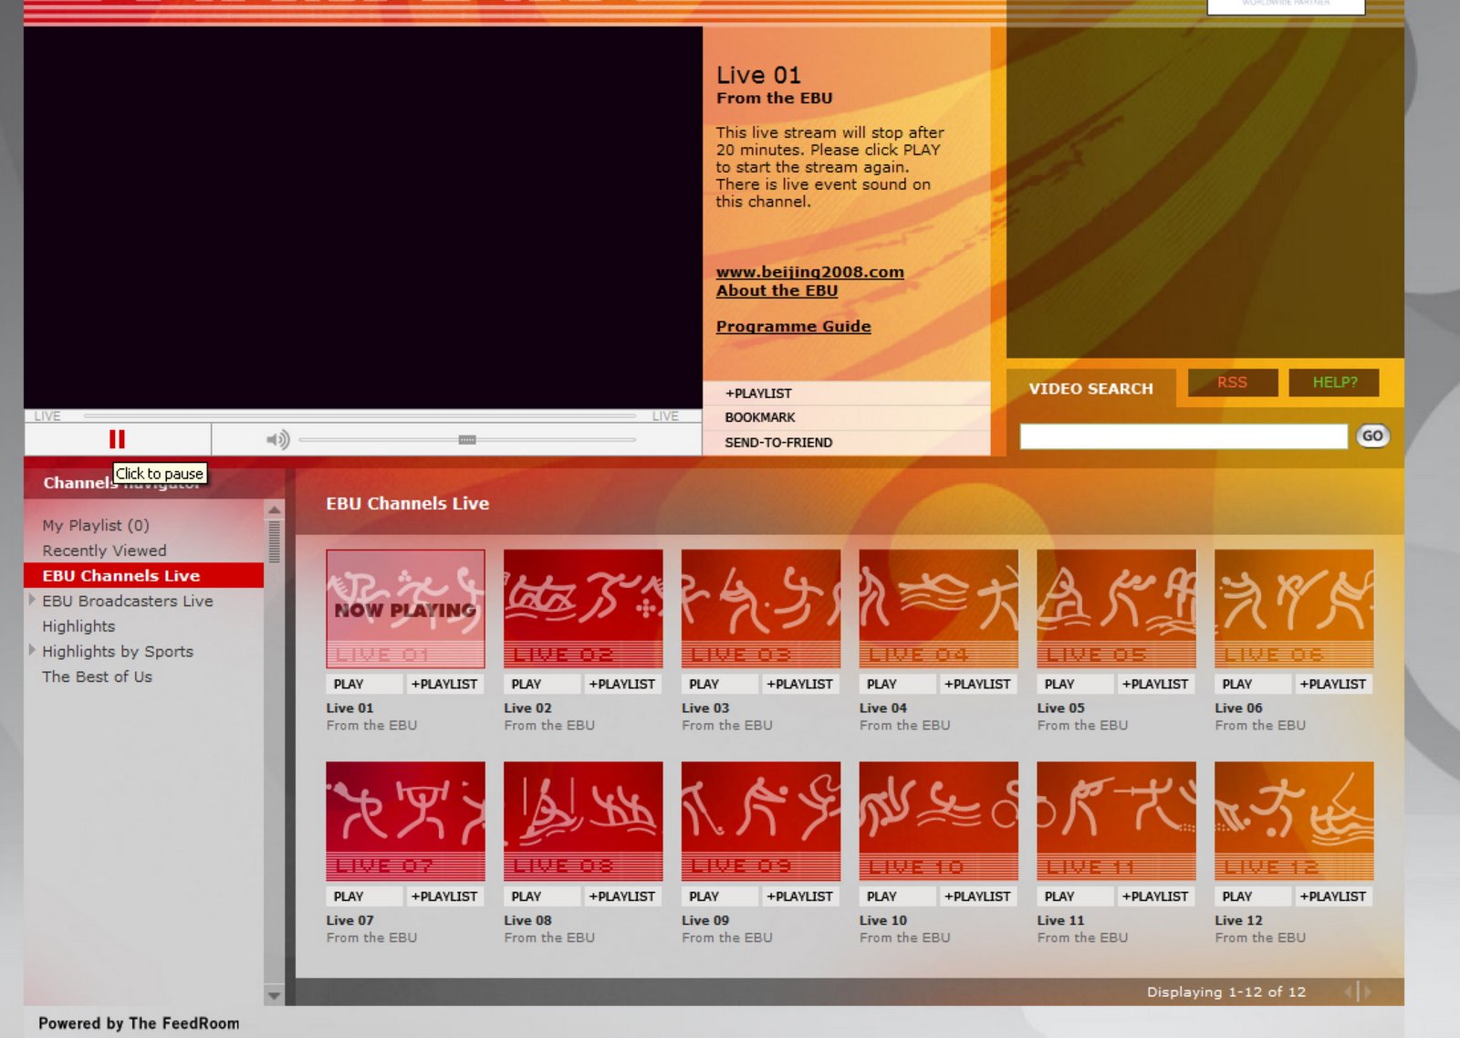Select the Live 02 thumbnail
Image resolution: width=1460 pixels, height=1038 pixels.
click(583, 609)
